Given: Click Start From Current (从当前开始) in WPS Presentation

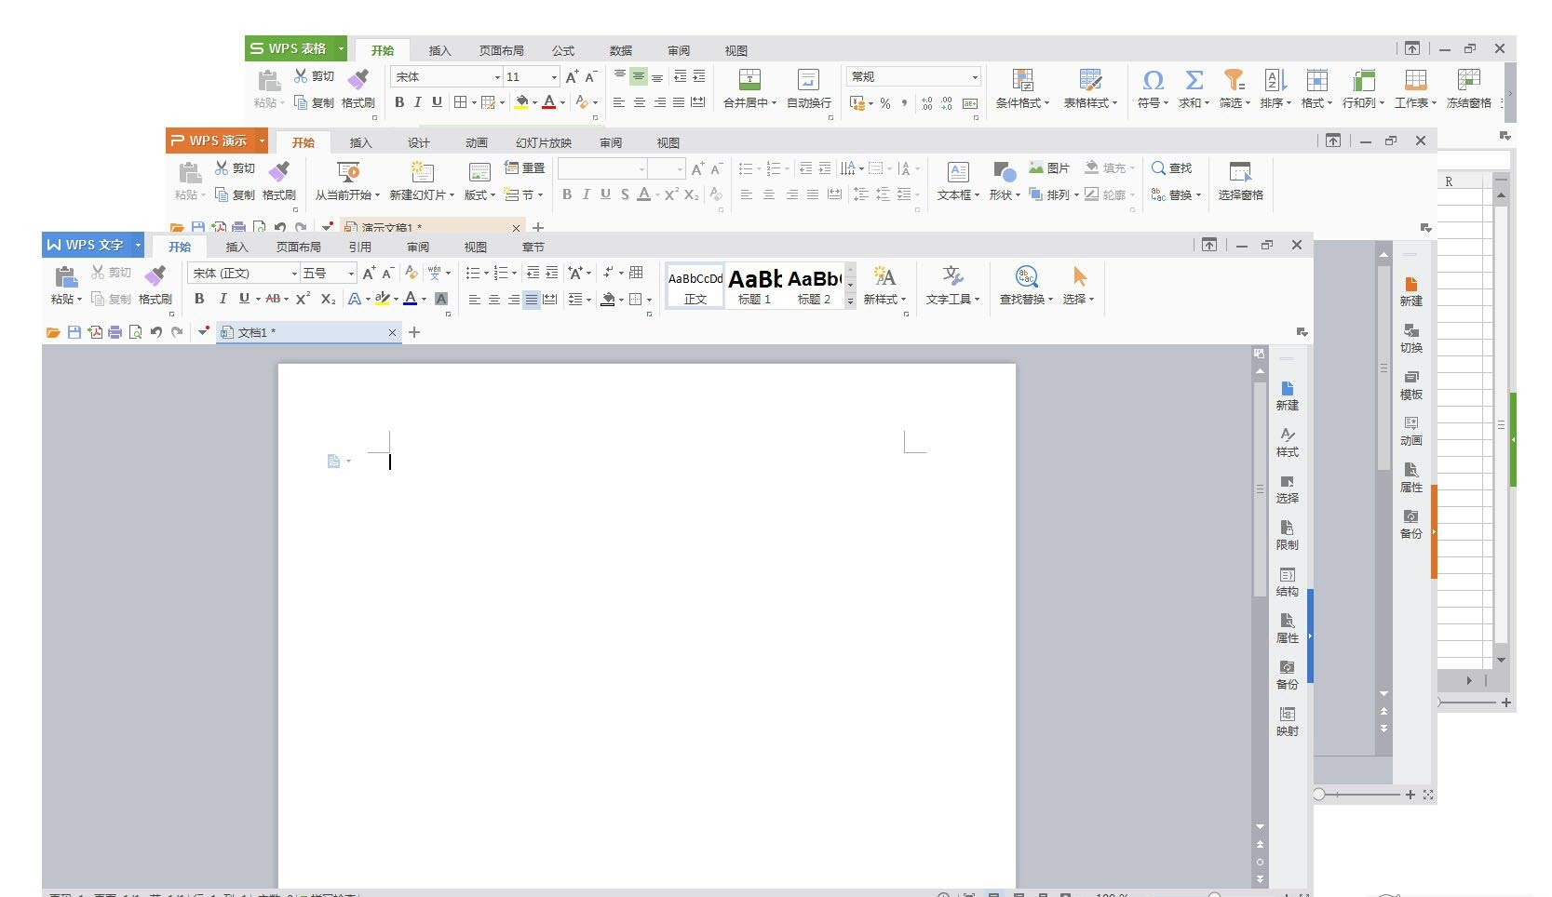Looking at the screenshot, I should click(347, 181).
